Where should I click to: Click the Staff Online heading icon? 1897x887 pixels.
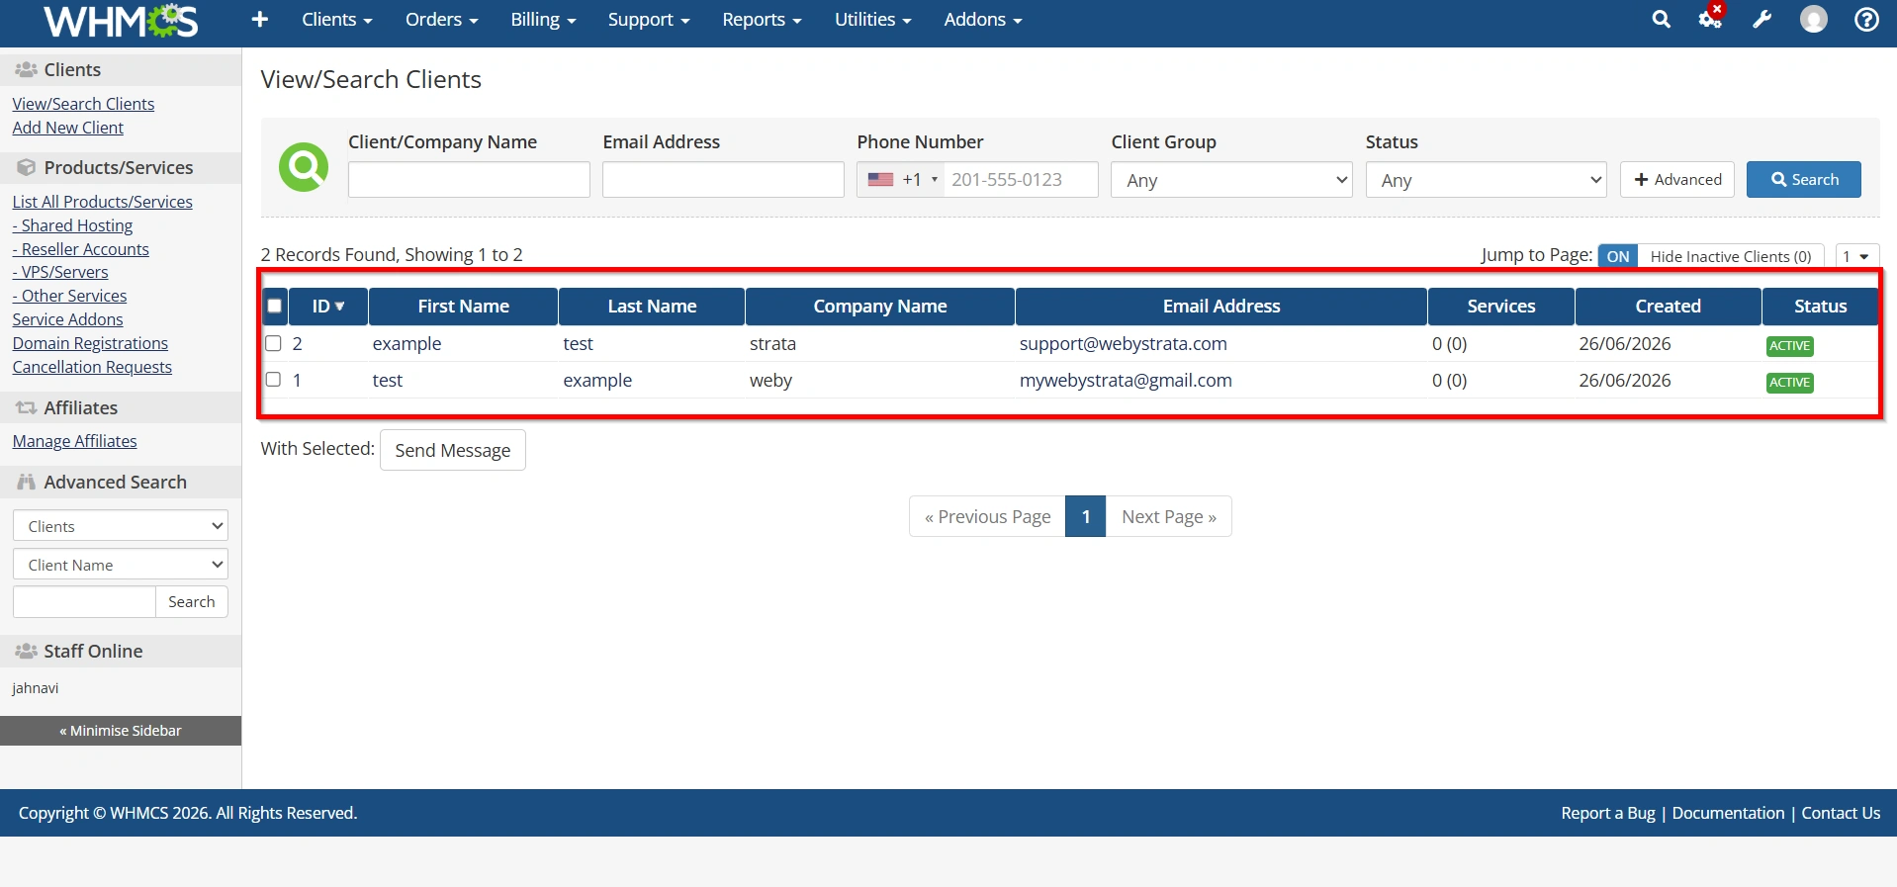[x=26, y=652]
